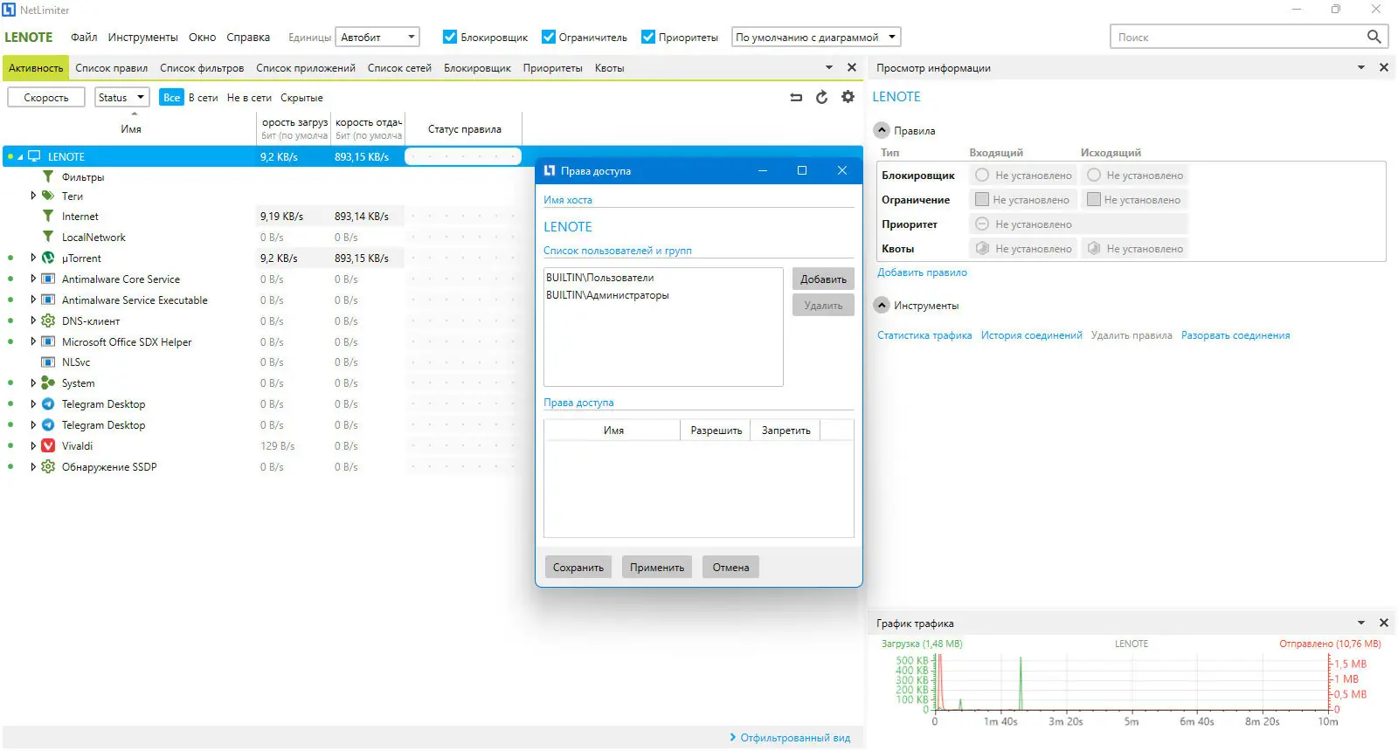The width and height of the screenshot is (1398, 751).
Task: Open the Status dropdown
Action: [121, 97]
